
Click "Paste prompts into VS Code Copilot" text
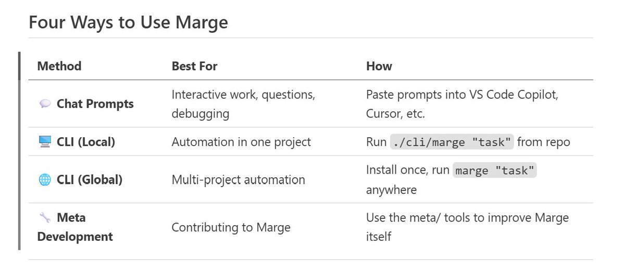click(x=463, y=95)
